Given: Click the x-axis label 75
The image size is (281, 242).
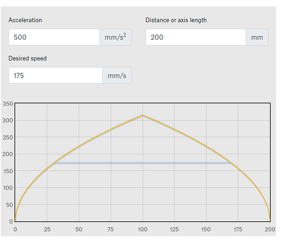Looking at the screenshot, I should [111, 229].
